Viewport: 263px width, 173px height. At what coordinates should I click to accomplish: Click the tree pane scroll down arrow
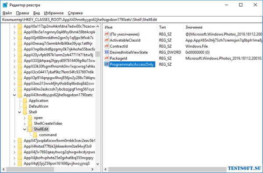coord(98,164)
